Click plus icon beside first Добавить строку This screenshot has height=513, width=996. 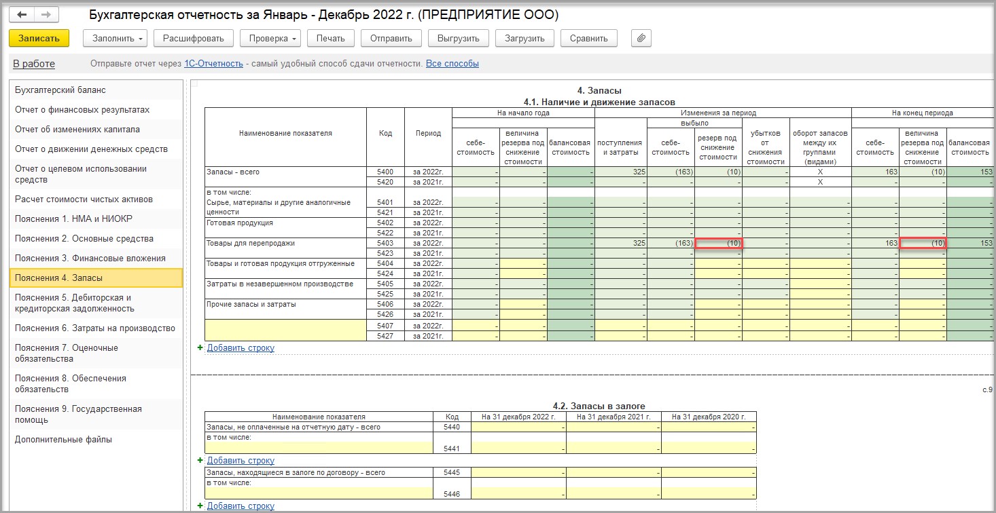(200, 347)
